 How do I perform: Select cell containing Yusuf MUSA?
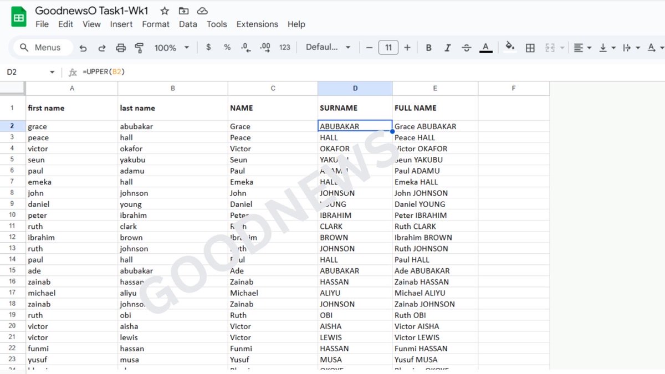[435, 359]
